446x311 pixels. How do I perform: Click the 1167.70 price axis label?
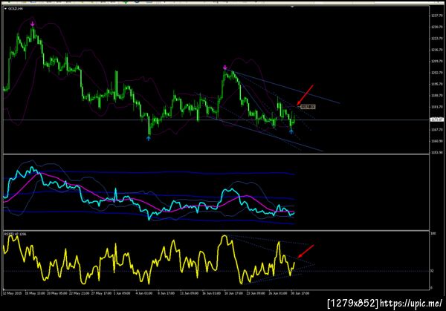pyautogui.click(x=437, y=130)
